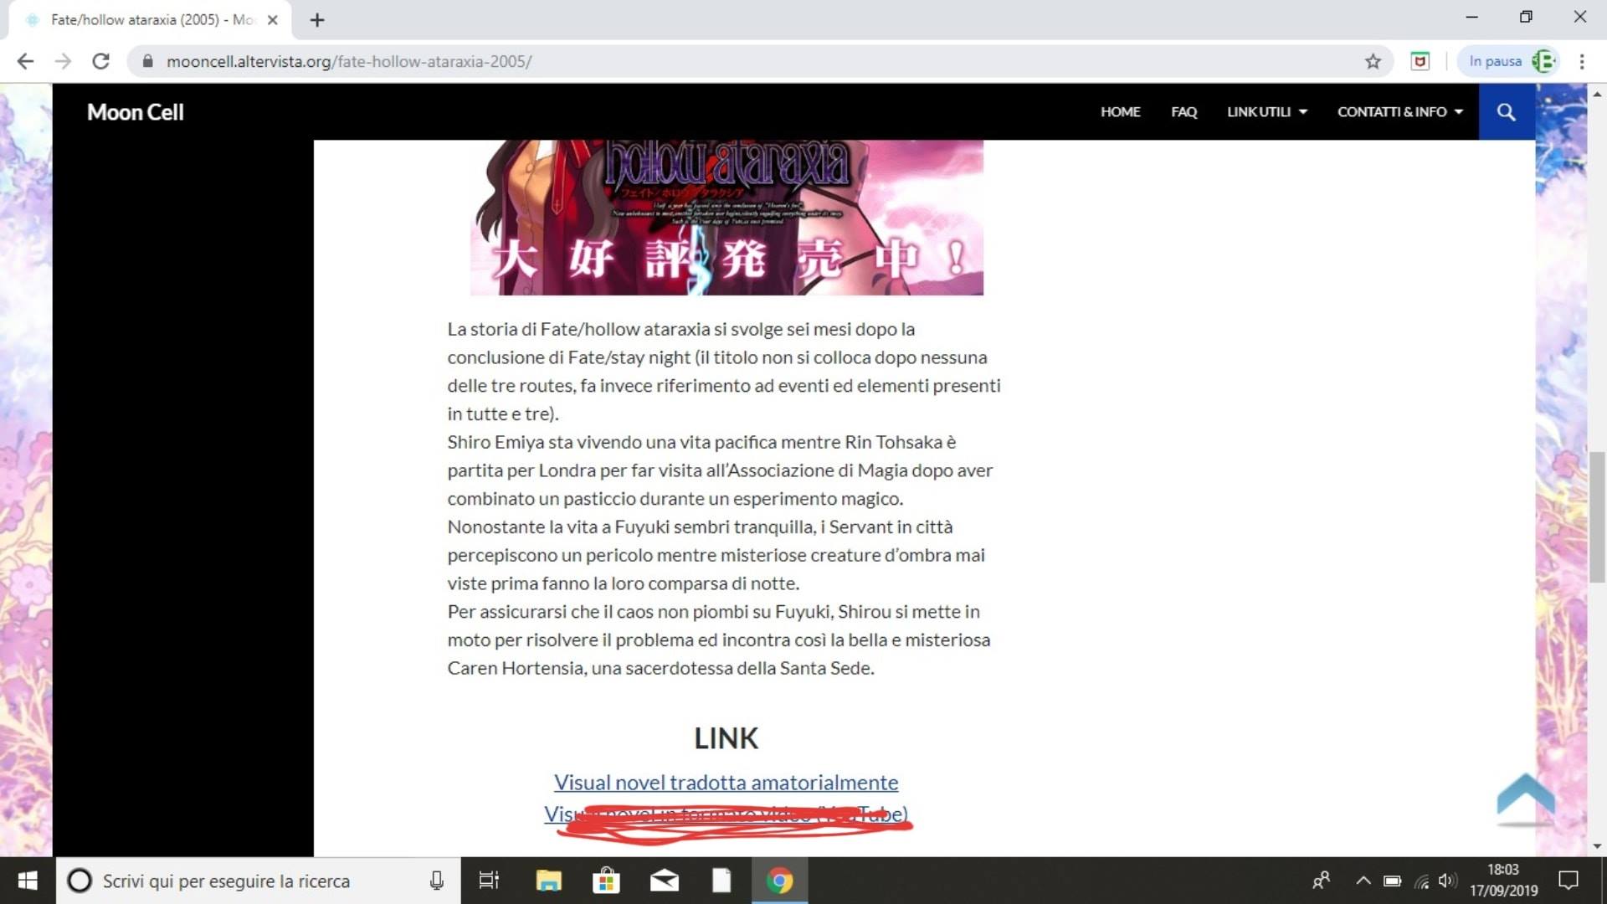Viewport: 1607px width, 904px height.
Task: Open File Explorer from the taskbar
Action: pos(548,881)
